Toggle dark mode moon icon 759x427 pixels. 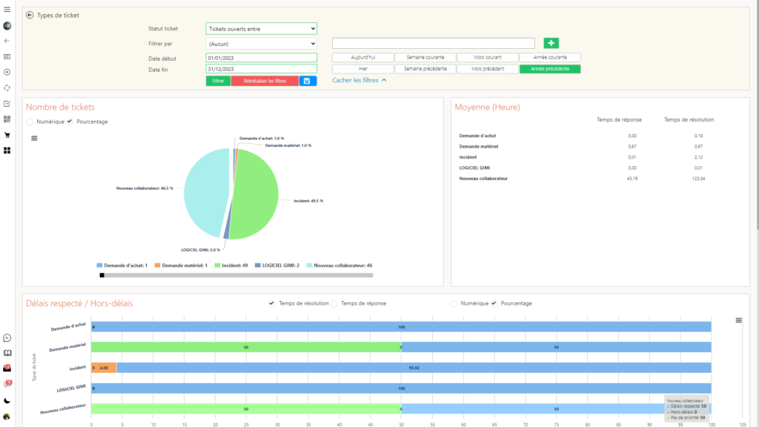coord(7,400)
